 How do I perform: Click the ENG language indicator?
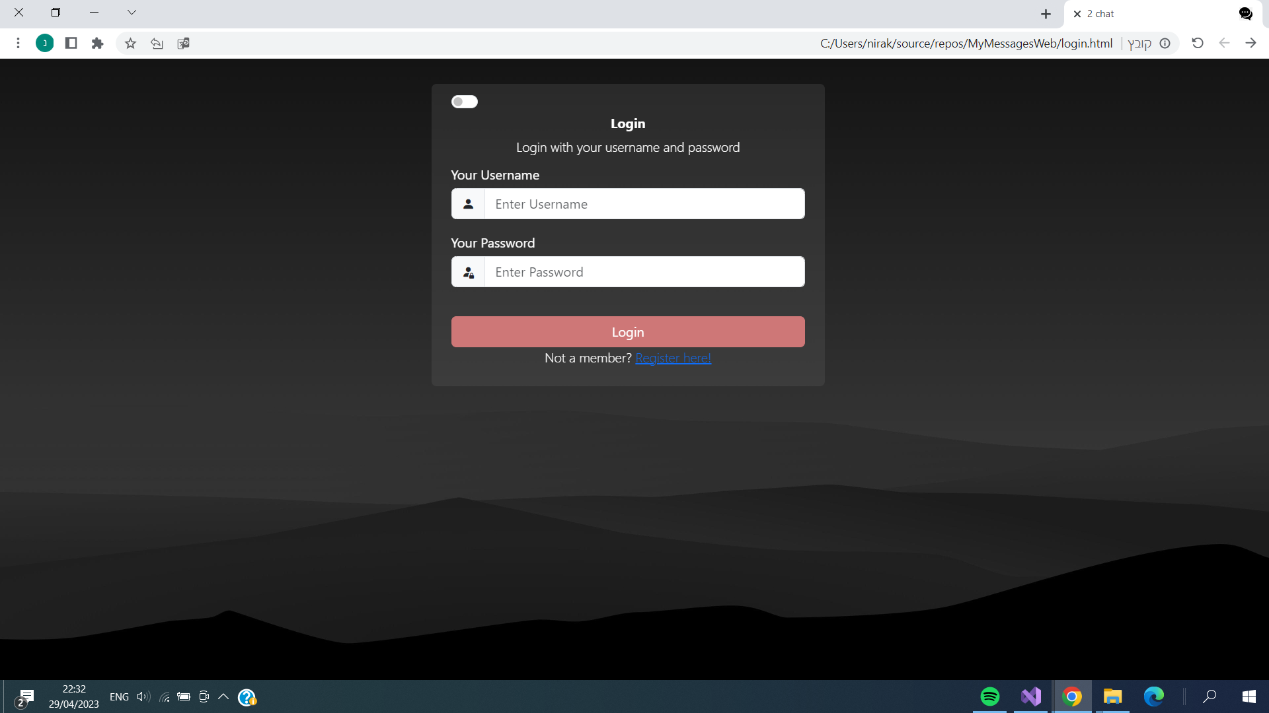[x=119, y=697]
